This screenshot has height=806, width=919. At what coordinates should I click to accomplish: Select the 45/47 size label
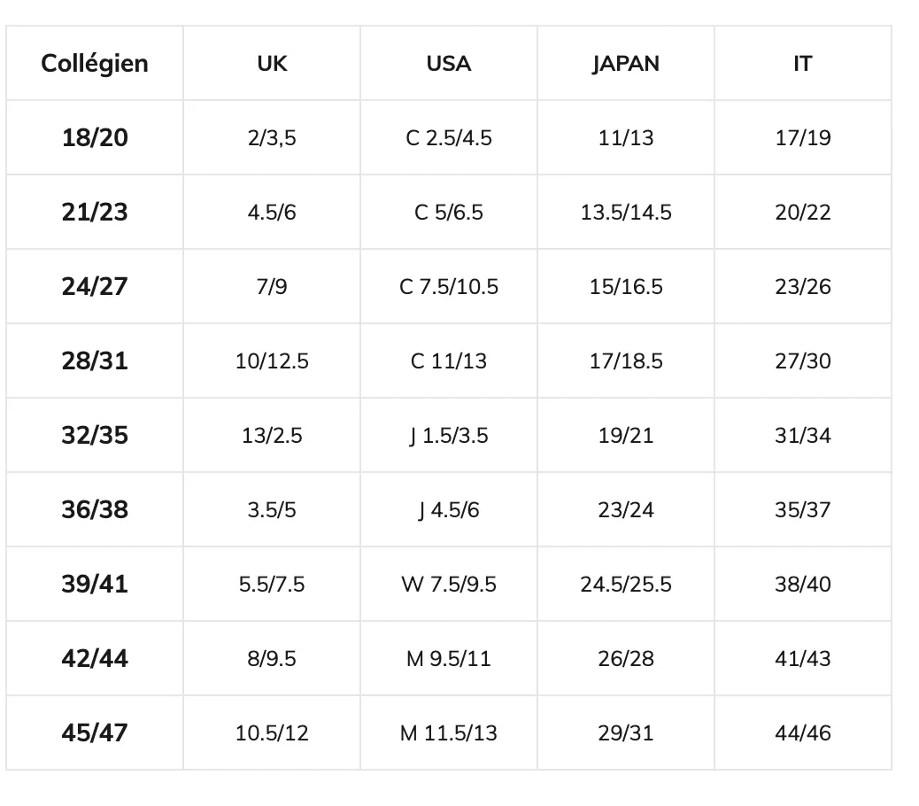pyautogui.click(x=95, y=733)
